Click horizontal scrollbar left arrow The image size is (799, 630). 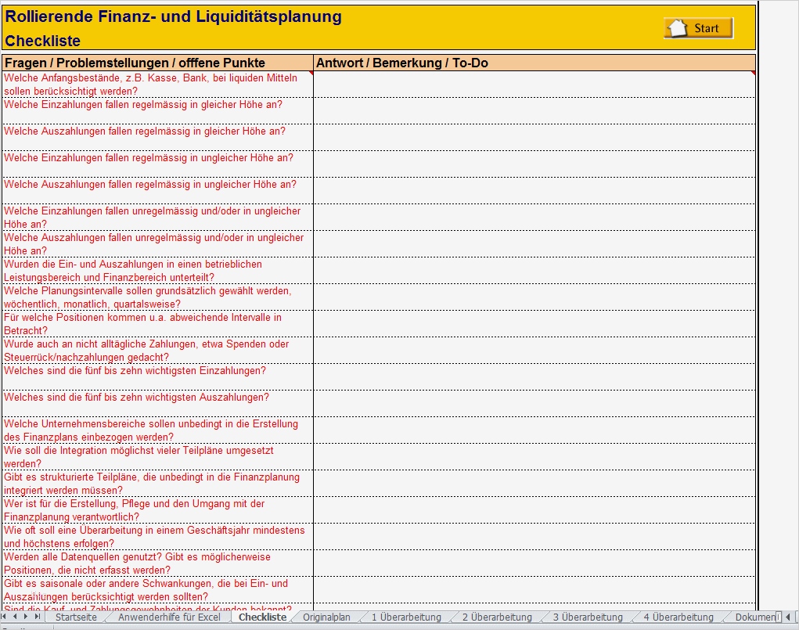tap(788, 617)
